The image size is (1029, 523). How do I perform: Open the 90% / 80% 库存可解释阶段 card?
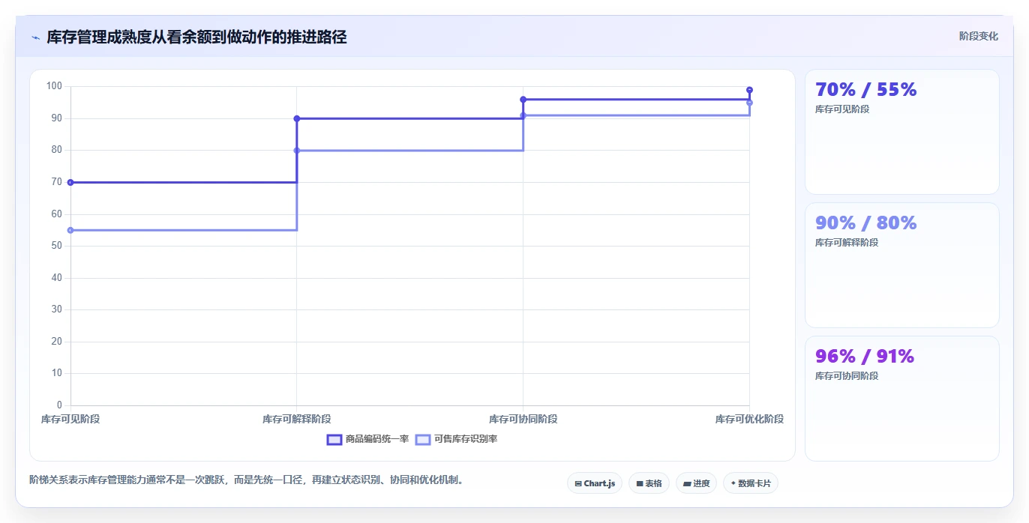coord(901,265)
